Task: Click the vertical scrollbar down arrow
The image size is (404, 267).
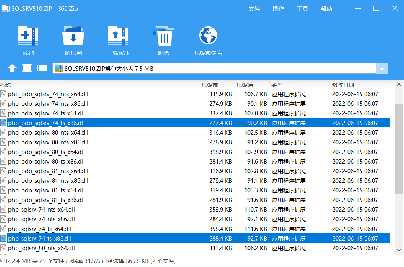Action: (399, 250)
